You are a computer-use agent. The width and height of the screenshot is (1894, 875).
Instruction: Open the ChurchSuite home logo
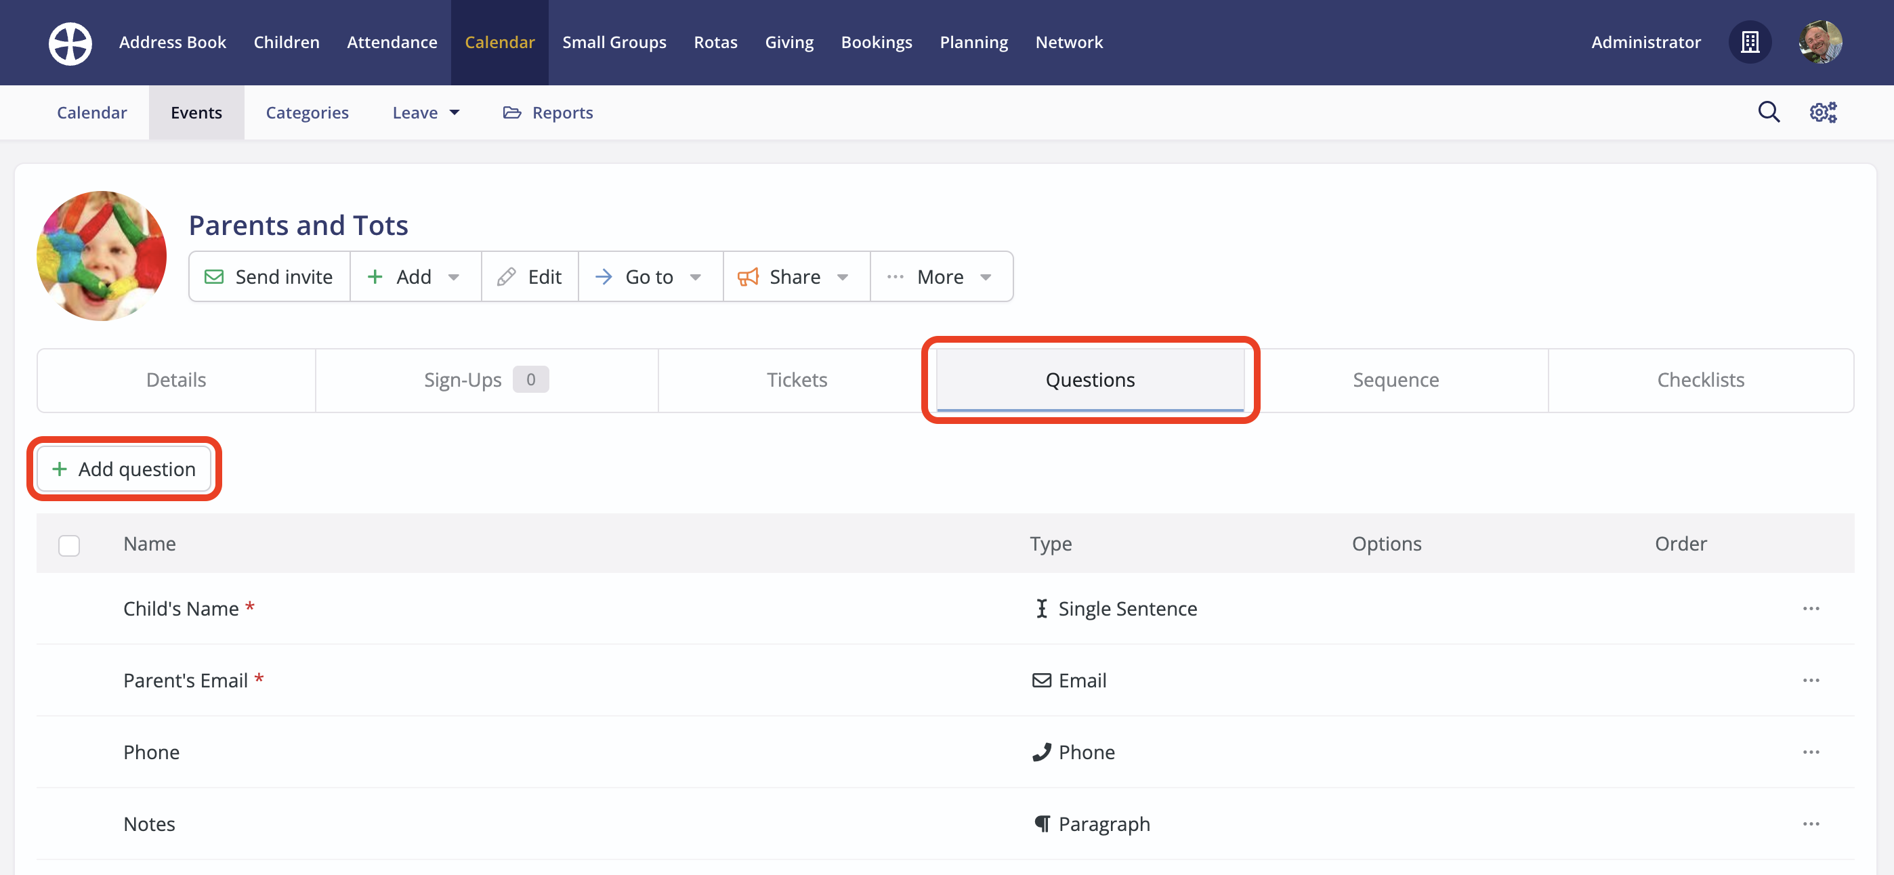70,43
